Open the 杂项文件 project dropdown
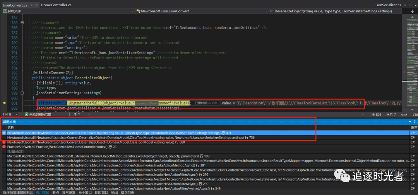Screen dimensions: 418x195 (68, 11)
